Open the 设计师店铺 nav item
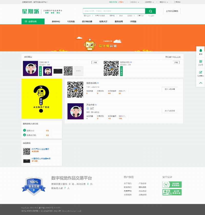The image size is (205, 215). tap(87, 21)
